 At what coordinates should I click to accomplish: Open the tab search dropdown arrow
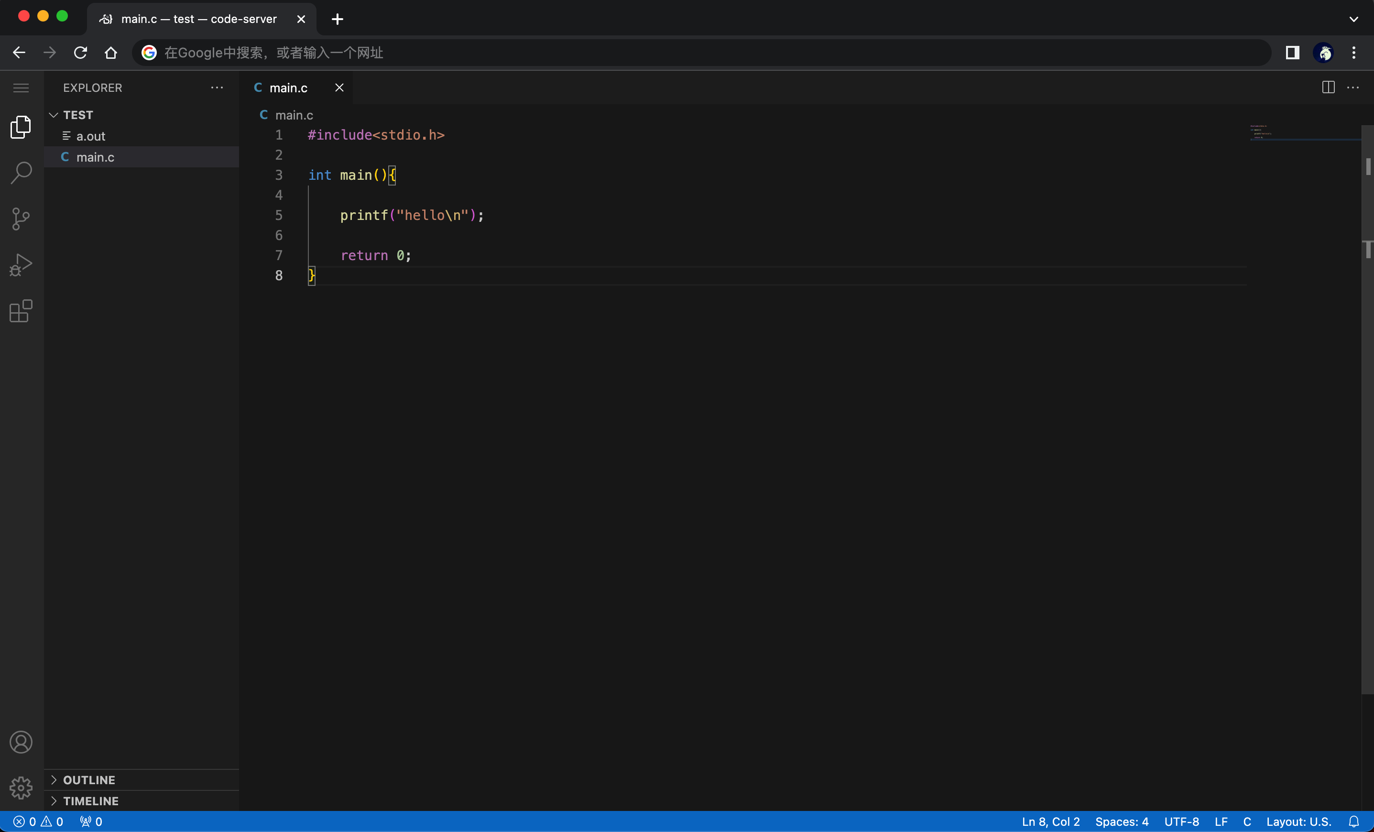[x=1354, y=19]
